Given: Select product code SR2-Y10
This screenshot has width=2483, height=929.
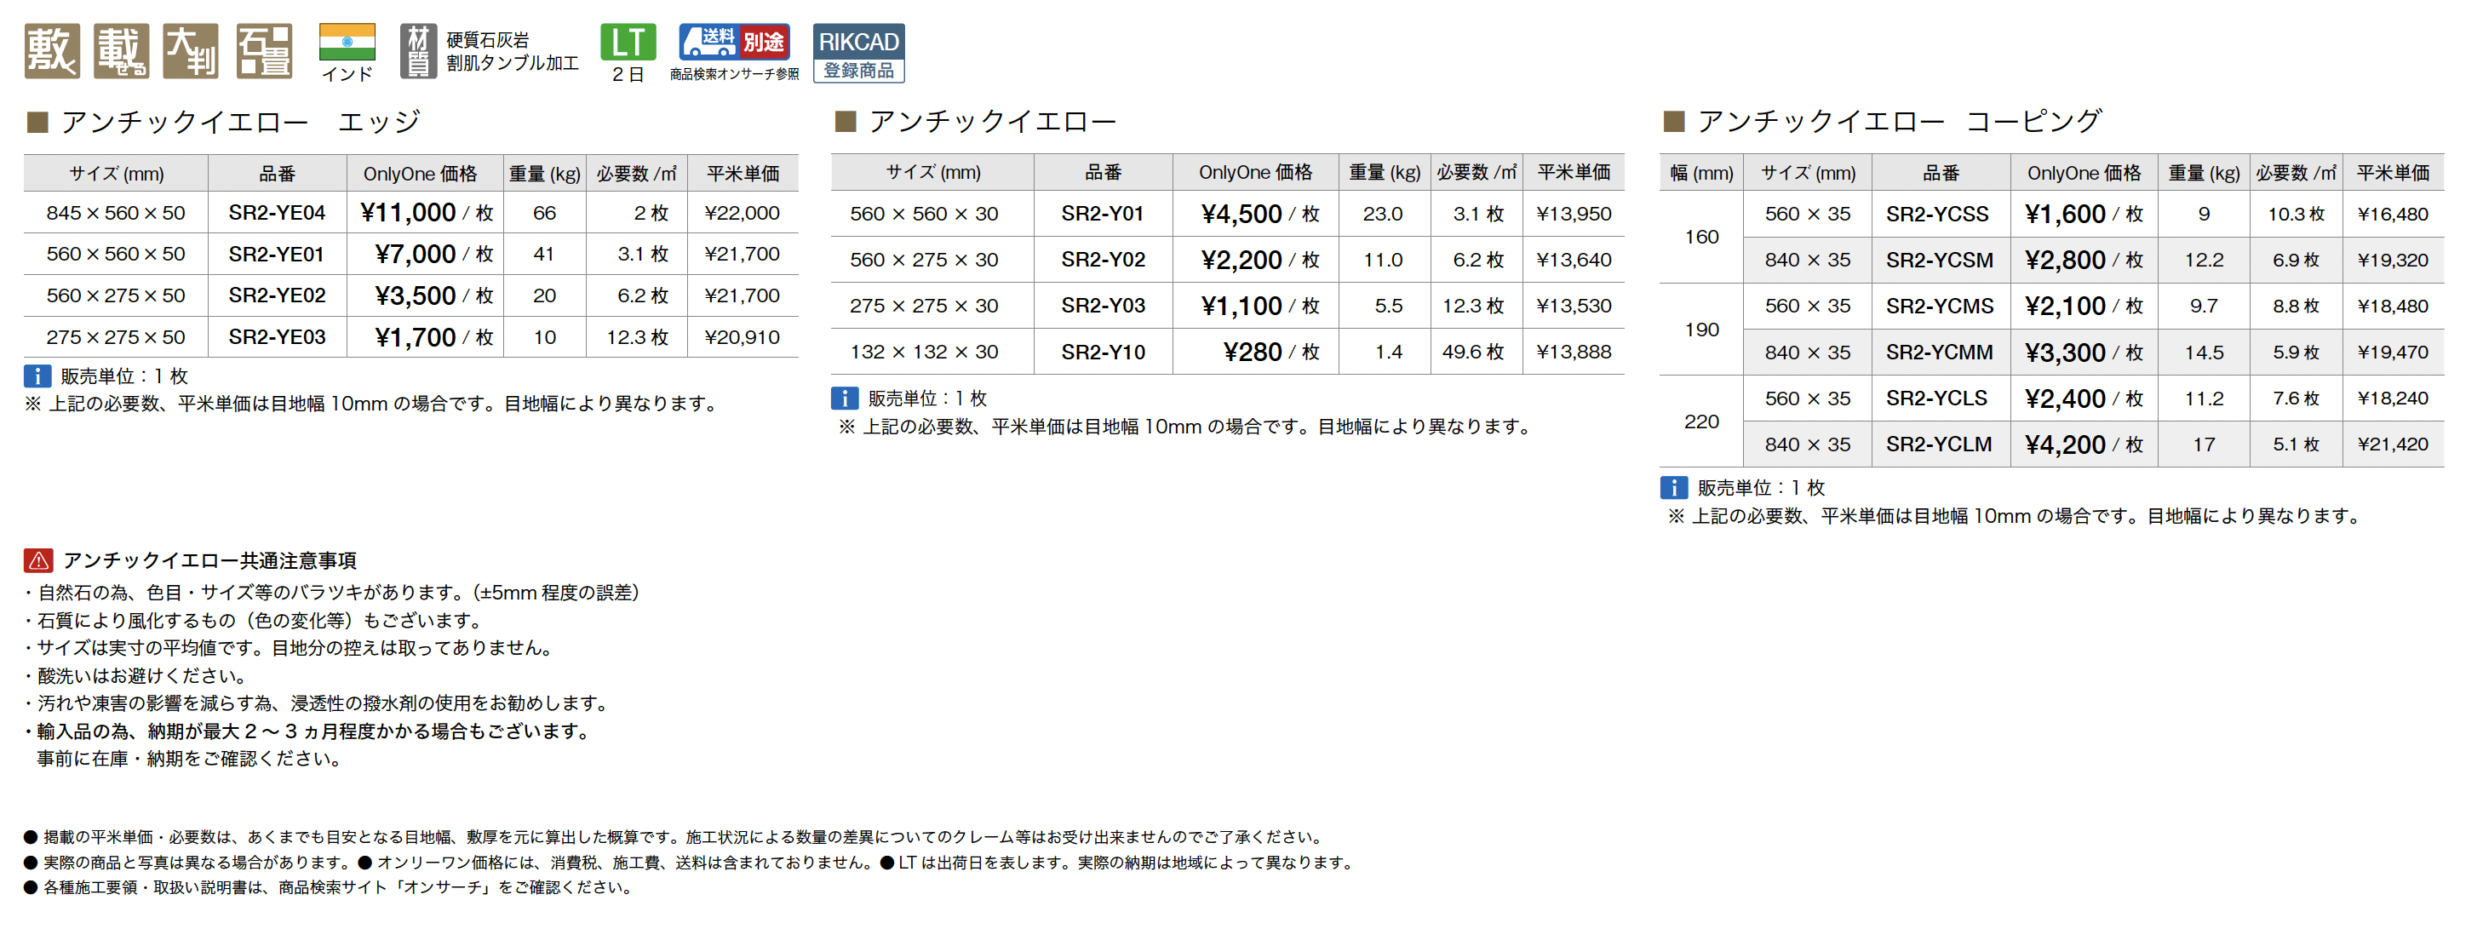Looking at the screenshot, I should (1103, 353).
